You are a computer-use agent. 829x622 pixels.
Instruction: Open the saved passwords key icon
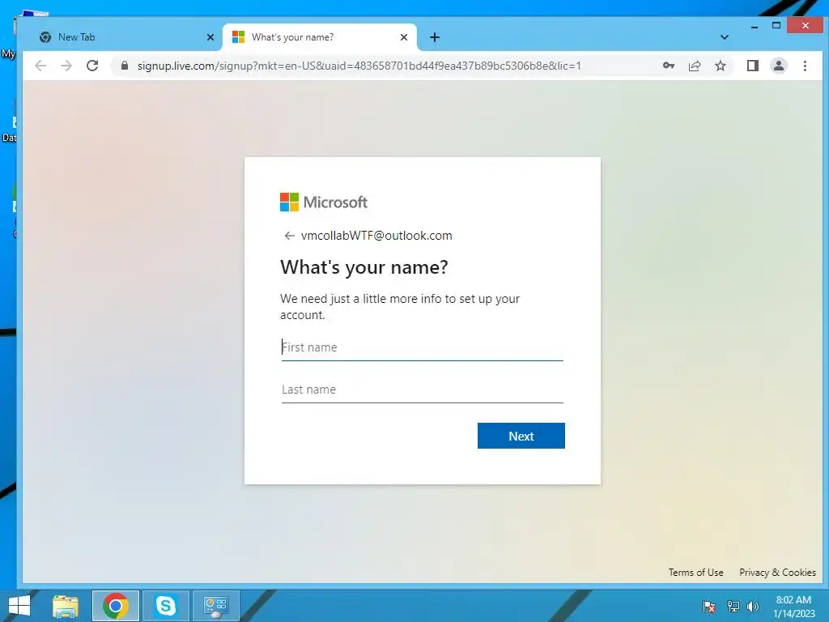pyautogui.click(x=668, y=66)
